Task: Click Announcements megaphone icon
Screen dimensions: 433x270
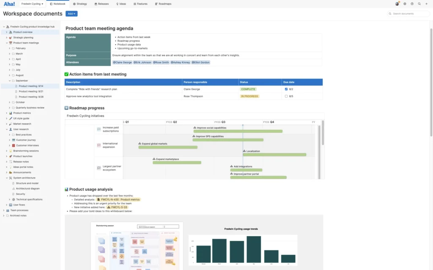Action: point(11,173)
